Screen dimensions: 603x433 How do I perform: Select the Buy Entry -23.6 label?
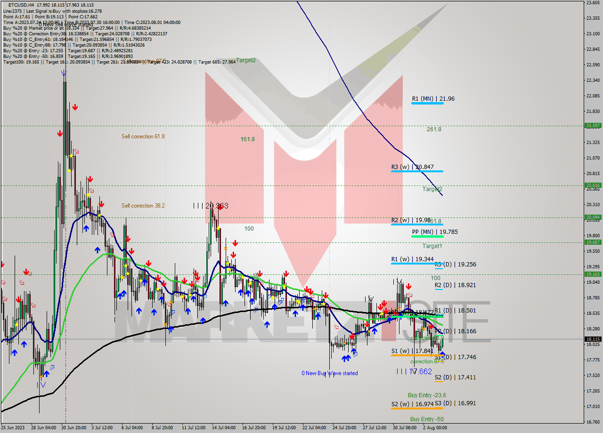[x=427, y=395]
